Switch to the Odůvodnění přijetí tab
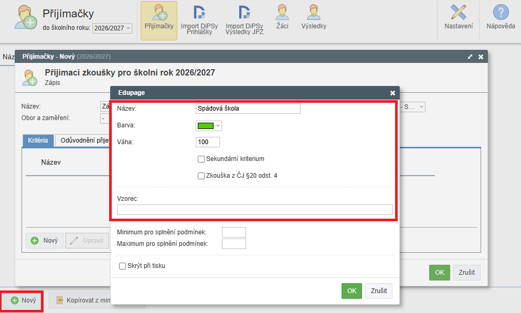This screenshot has width=521, height=313. tap(84, 141)
